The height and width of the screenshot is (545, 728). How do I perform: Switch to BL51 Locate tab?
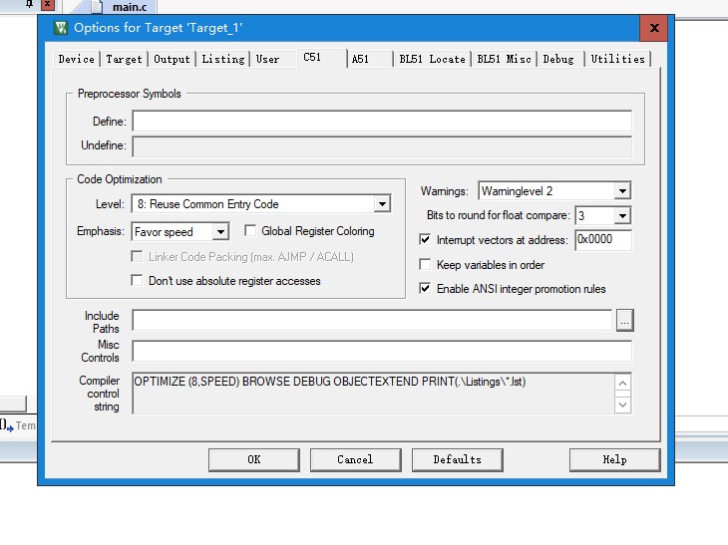[432, 59]
